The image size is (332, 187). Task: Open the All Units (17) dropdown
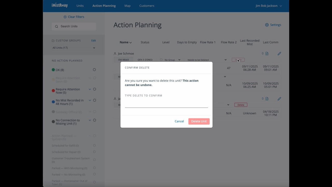74,48
